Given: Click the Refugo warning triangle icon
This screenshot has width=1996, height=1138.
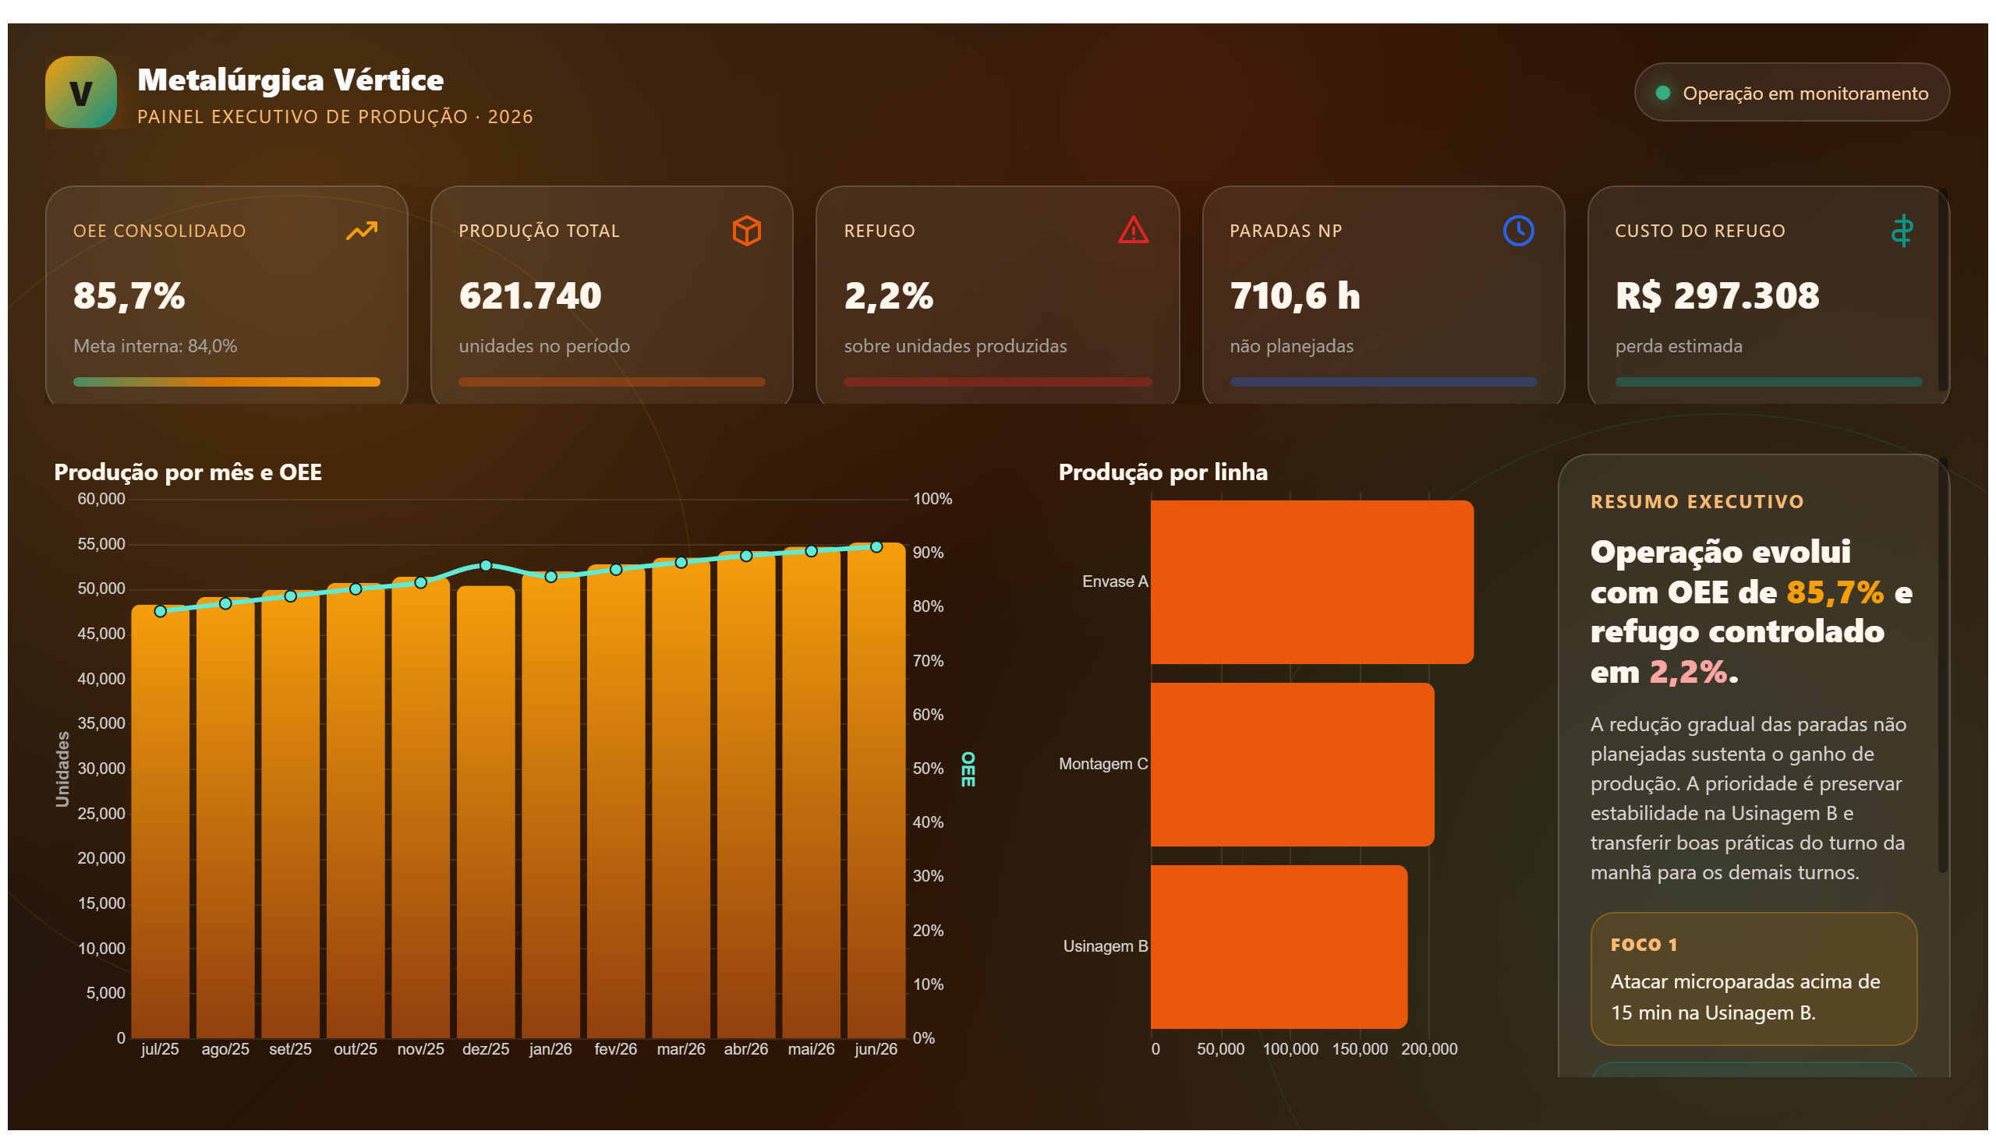Looking at the screenshot, I should pyautogui.click(x=1133, y=231).
